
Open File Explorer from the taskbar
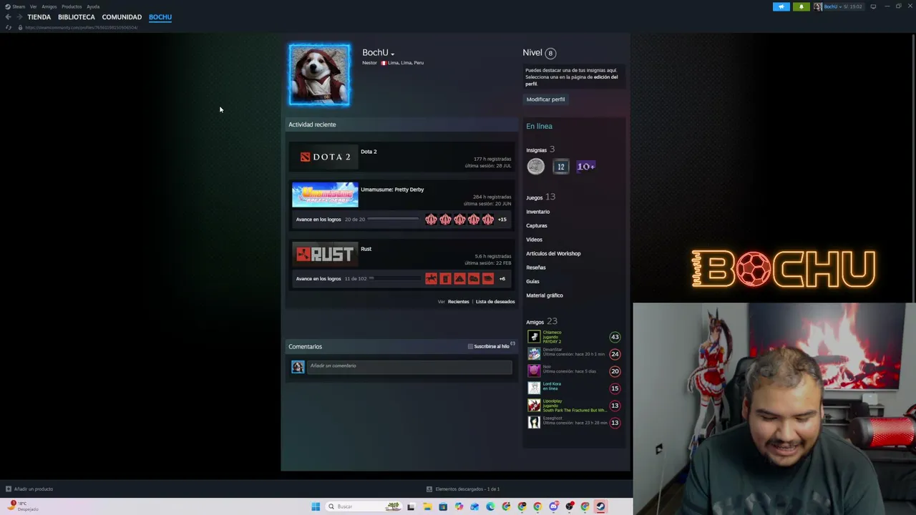coord(427,506)
